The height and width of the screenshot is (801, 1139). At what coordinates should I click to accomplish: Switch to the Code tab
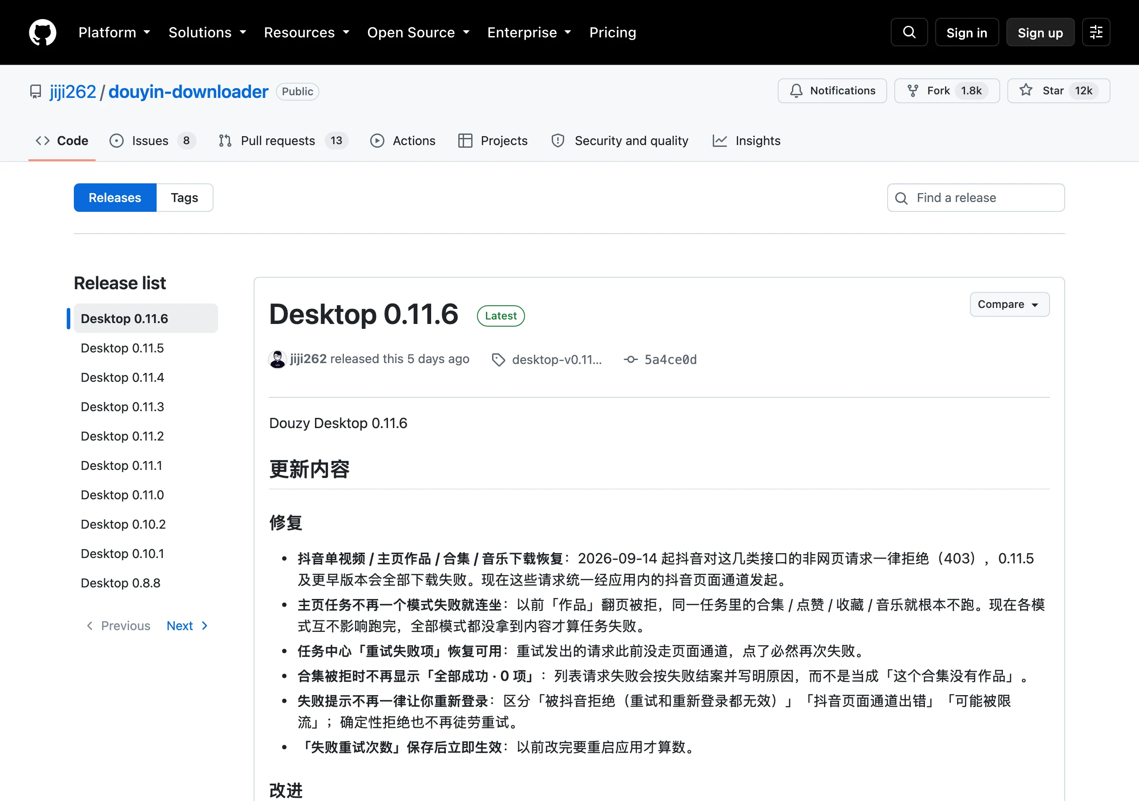coord(62,141)
